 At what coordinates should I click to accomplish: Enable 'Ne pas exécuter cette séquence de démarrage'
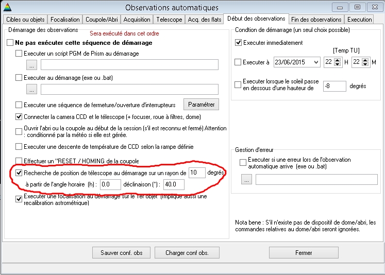(10, 43)
